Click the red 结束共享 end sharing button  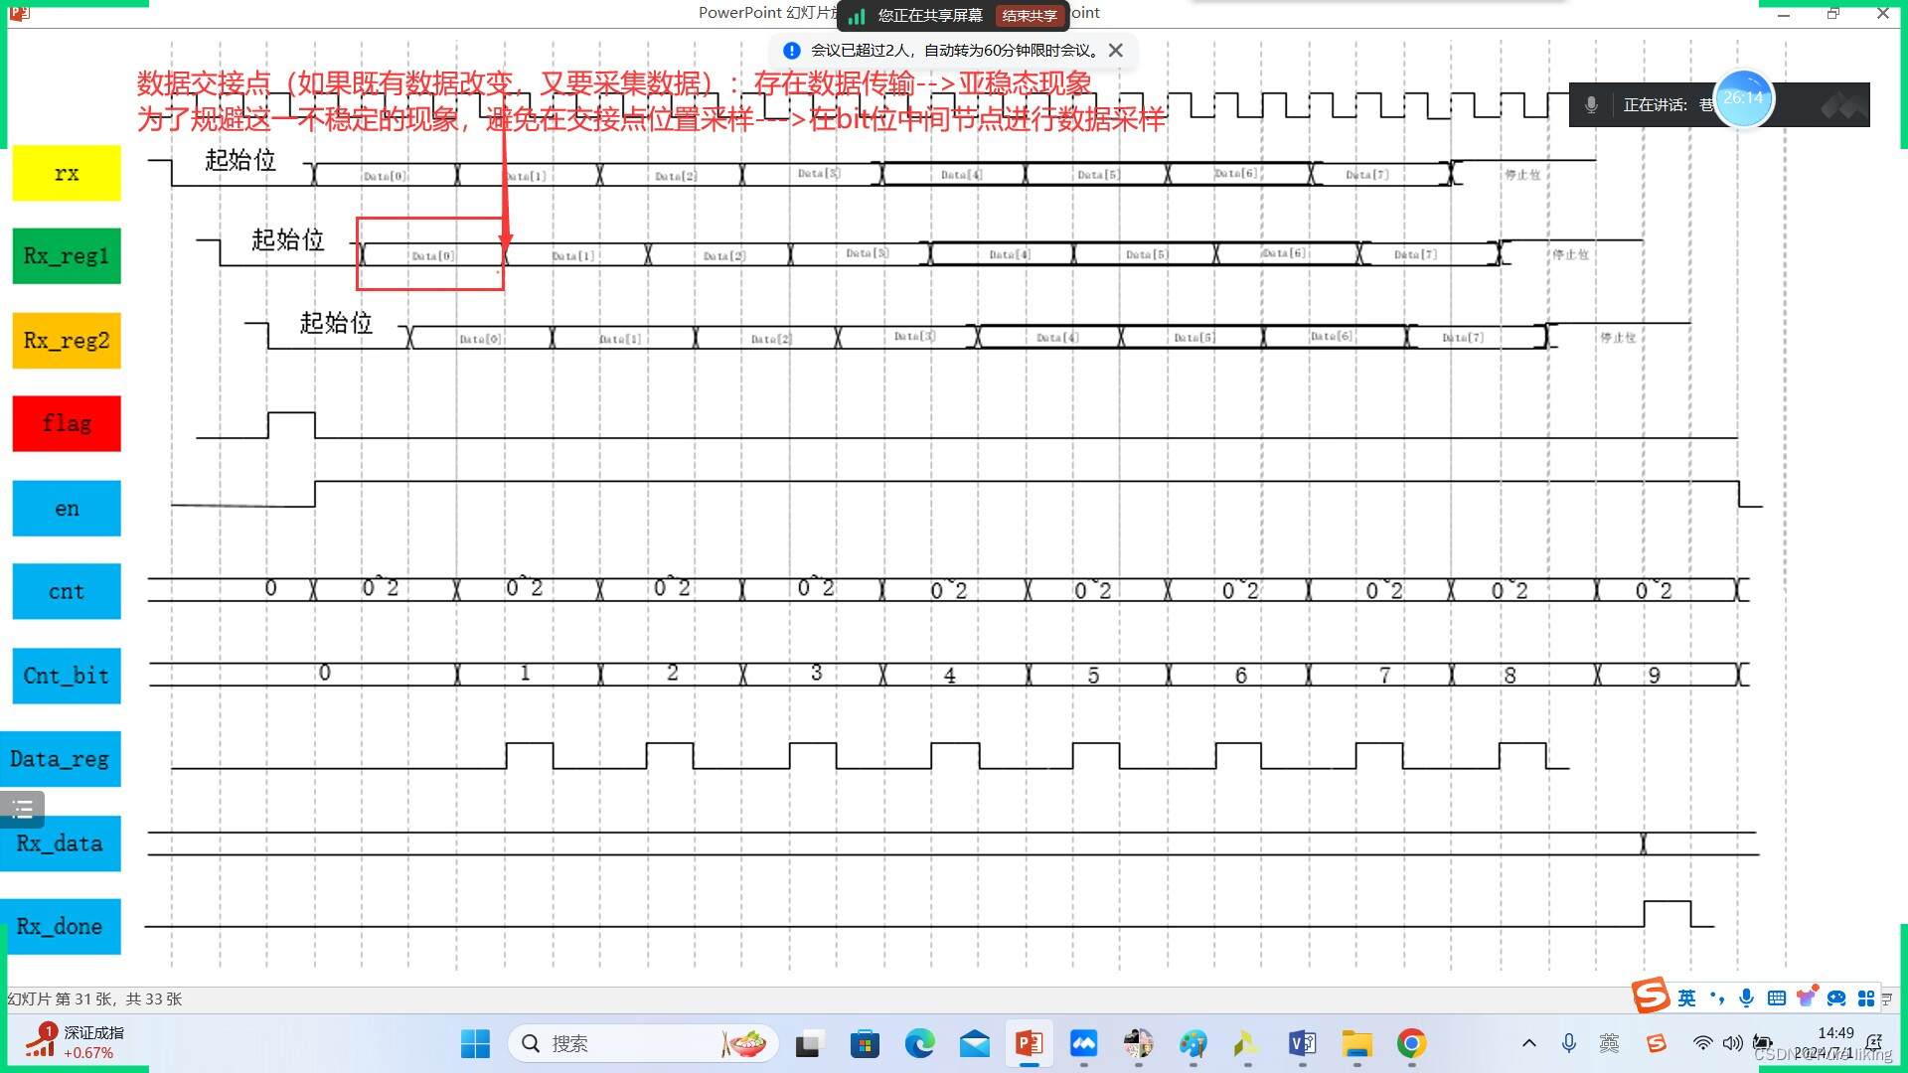(1030, 16)
